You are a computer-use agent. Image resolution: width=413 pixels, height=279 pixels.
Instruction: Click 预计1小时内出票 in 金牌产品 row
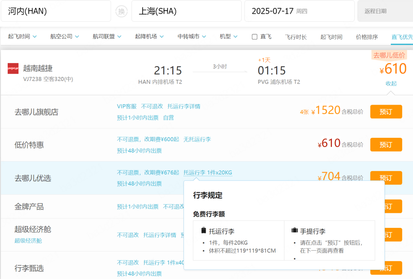tap(138, 207)
